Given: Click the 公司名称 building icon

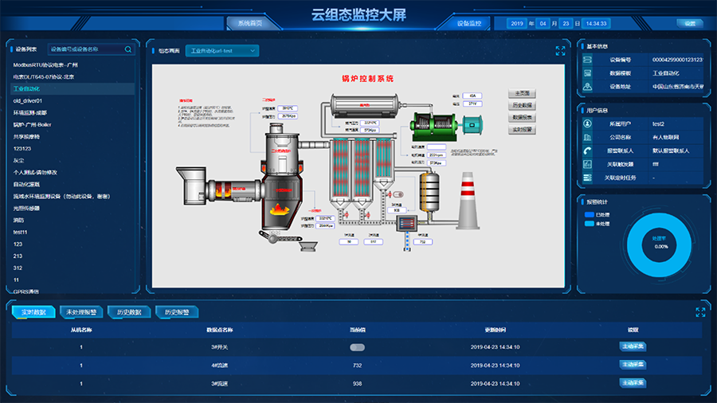Looking at the screenshot, I should 588,137.
